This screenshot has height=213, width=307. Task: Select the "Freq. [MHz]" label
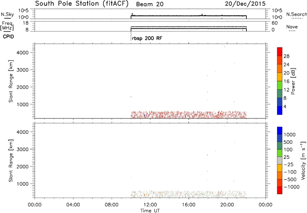click(x=7, y=26)
